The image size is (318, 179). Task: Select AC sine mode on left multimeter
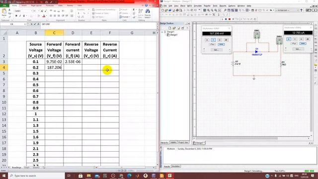(212, 44)
